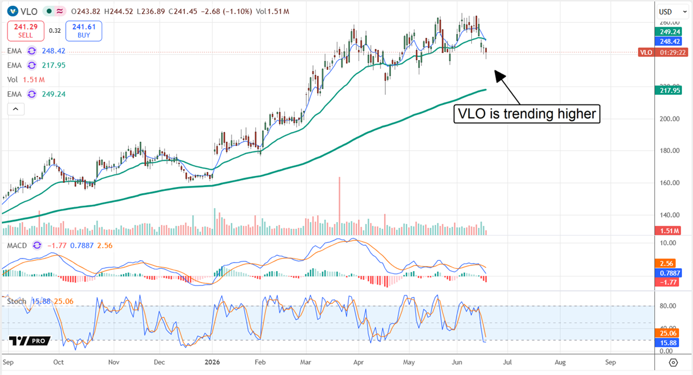Screen dimensions: 693x375
Task: Click the Nov label on time axis
Action: [114, 363]
